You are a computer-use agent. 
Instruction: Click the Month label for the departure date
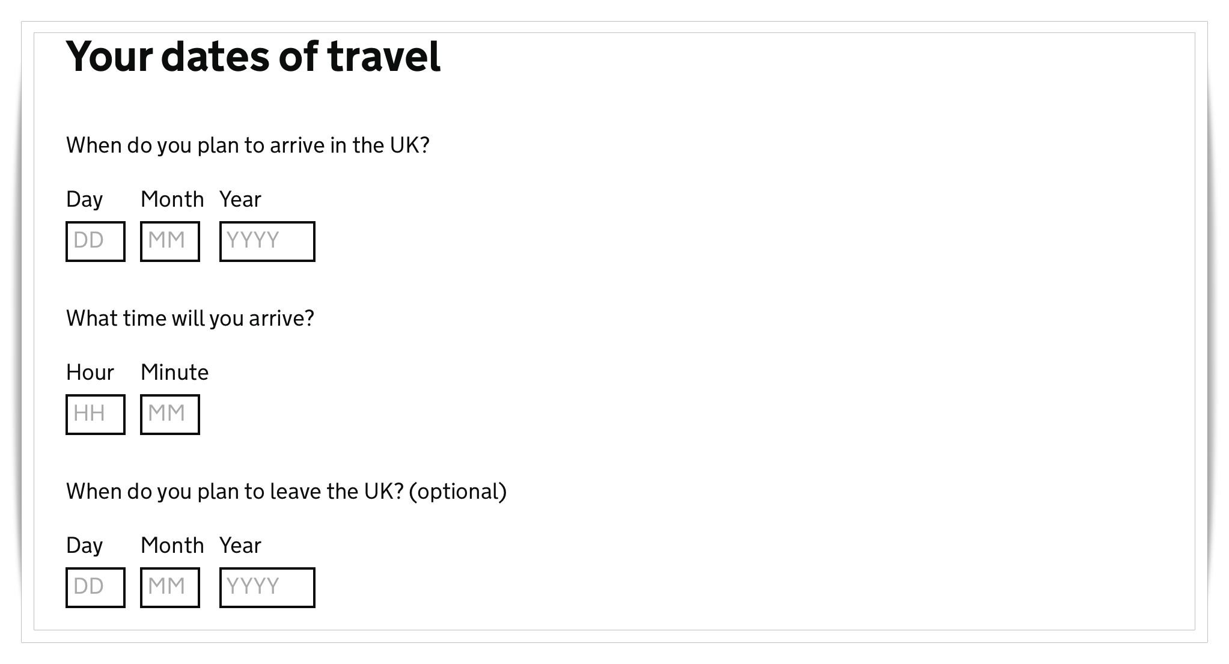click(x=174, y=546)
